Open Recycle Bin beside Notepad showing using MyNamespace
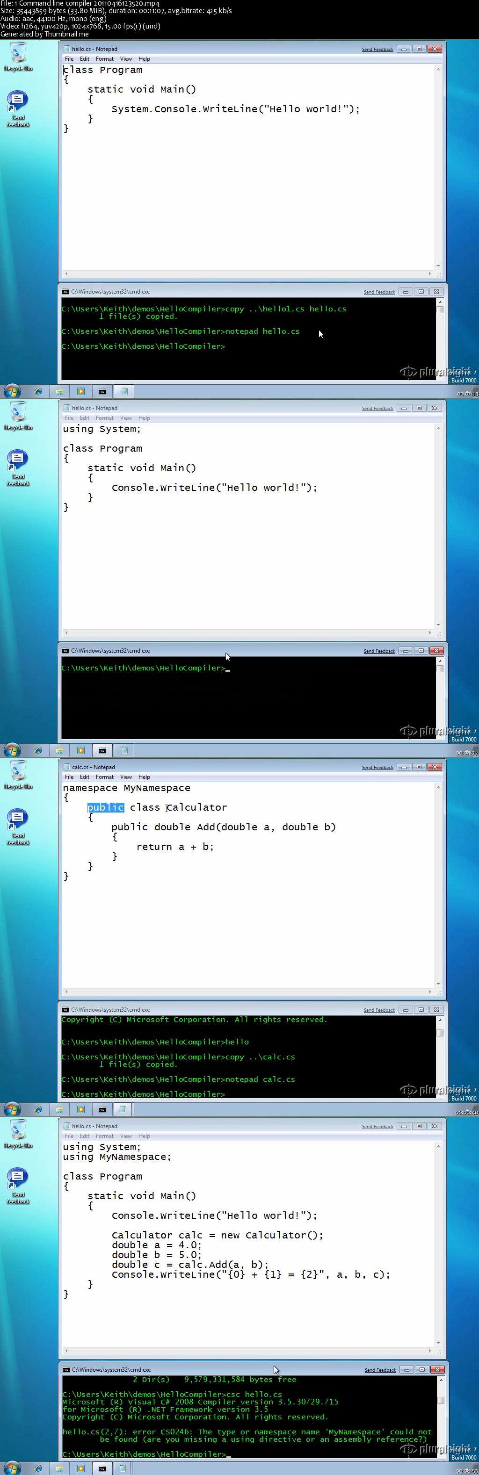This screenshot has height=1475, width=479. pyautogui.click(x=18, y=1134)
